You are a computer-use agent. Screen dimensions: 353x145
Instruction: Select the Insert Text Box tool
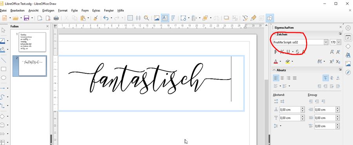click(x=165, y=18)
